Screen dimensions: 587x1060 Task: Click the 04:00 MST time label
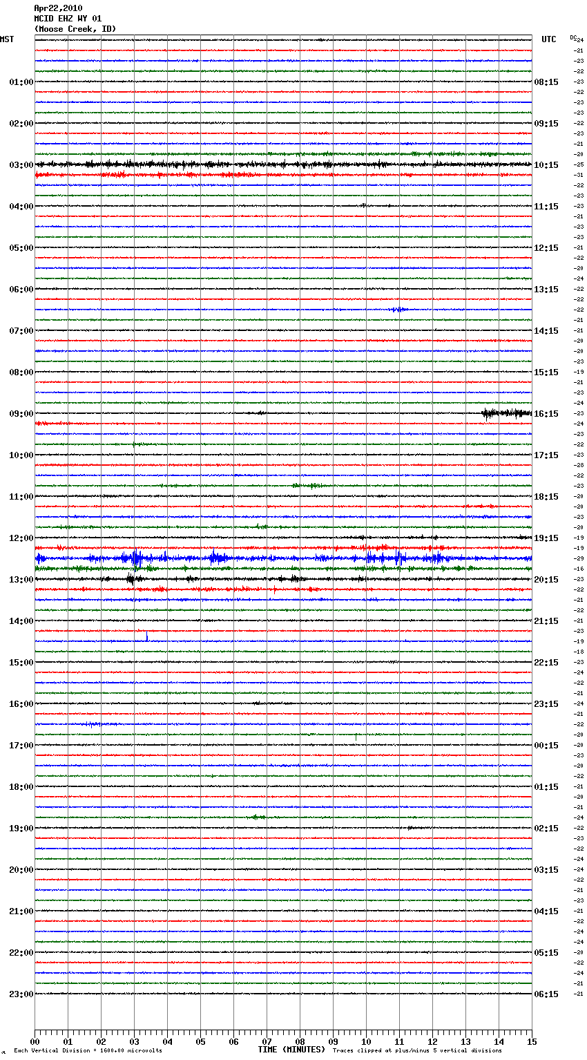point(21,207)
